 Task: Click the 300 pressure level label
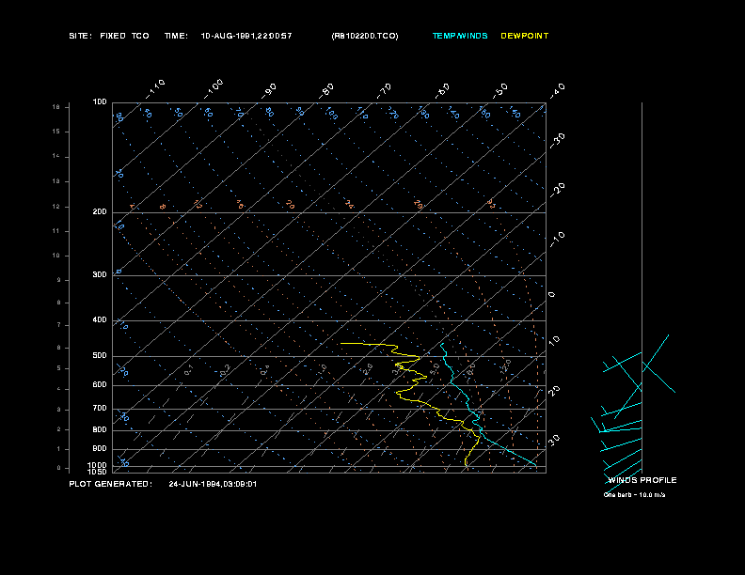tap(100, 274)
